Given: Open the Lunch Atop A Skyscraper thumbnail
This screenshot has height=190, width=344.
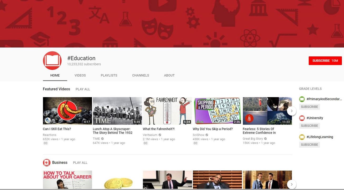Looking at the screenshot, I should [x=117, y=111].
